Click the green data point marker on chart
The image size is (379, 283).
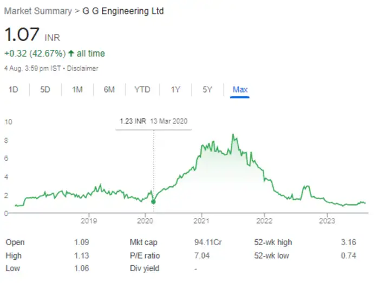click(x=153, y=202)
